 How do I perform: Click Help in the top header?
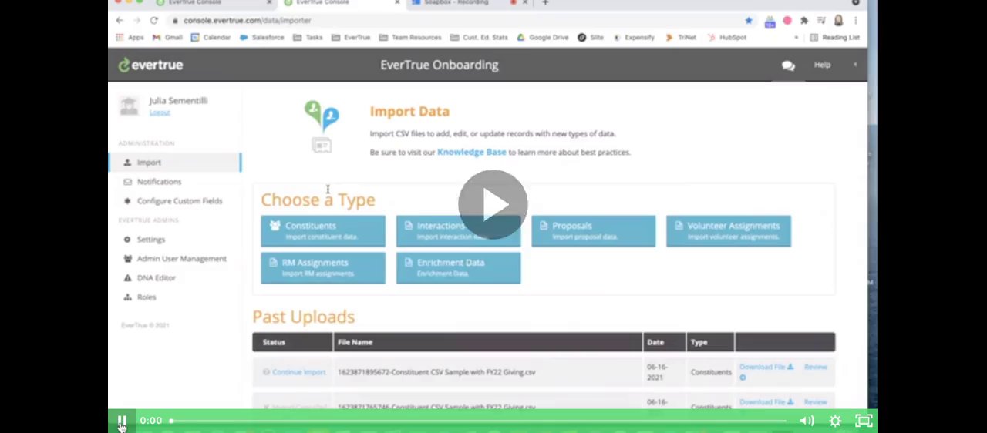pyautogui.click(x=822, y=65)
